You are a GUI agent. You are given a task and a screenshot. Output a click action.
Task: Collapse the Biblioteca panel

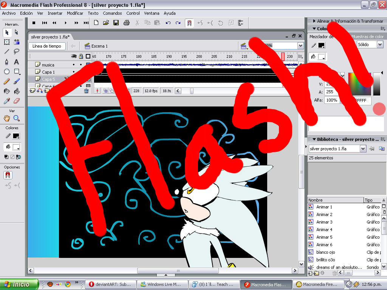click(x=314, y=139)
